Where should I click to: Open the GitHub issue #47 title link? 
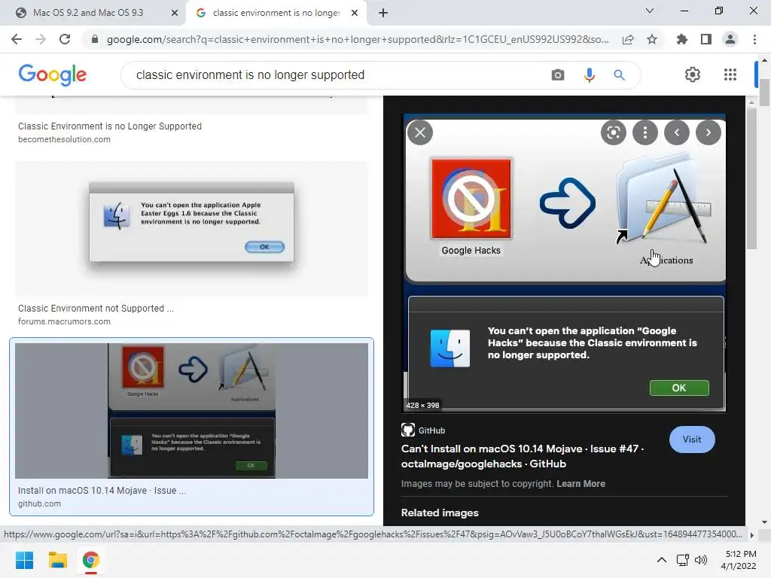523,456
